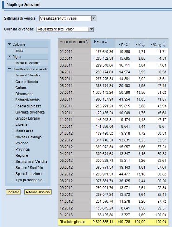Click the cumulative value 50,33

[x=162, y=133]
